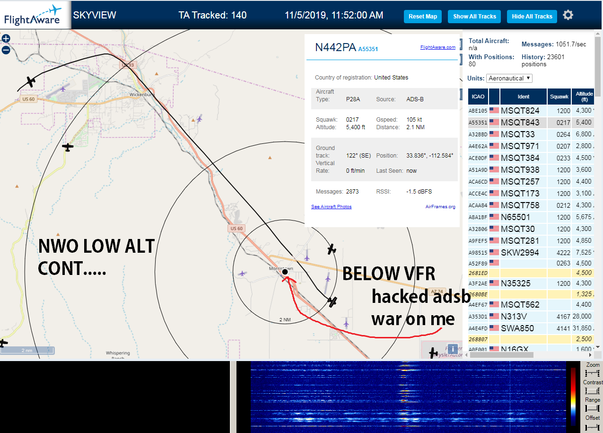Click the airport icon left of Morristown
Image resolution: width=603 pixels, height=433 pixels.
click(243, 273)
